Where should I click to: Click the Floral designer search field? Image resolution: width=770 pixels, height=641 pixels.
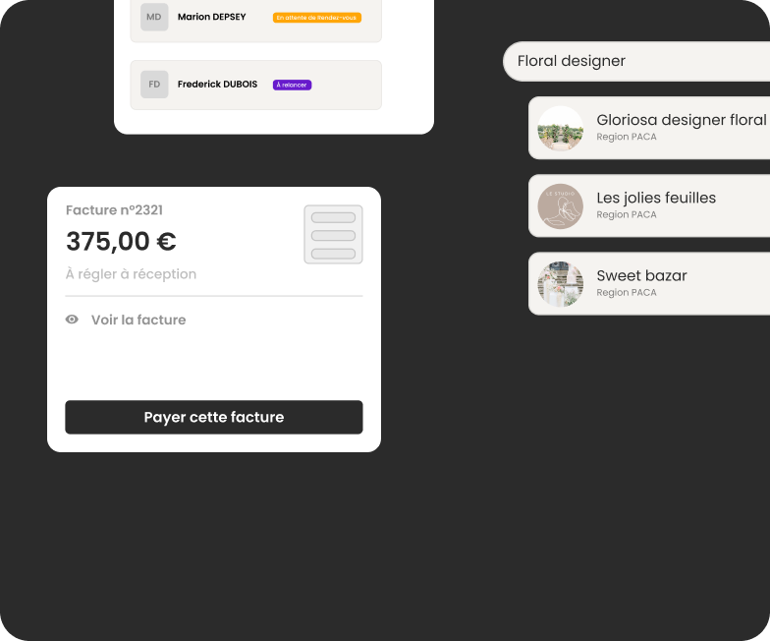[x=636, y=61]
